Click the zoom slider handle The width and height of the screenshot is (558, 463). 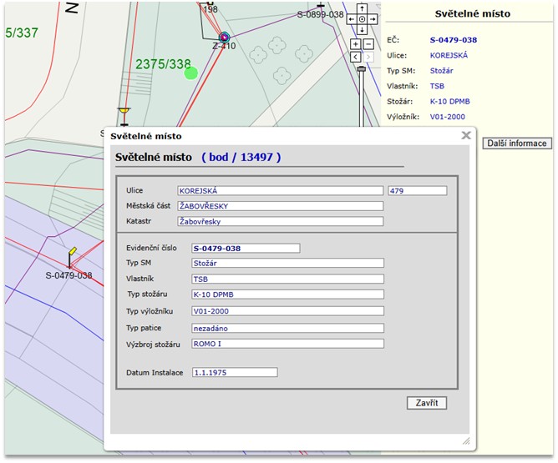[x=362, y=69]
